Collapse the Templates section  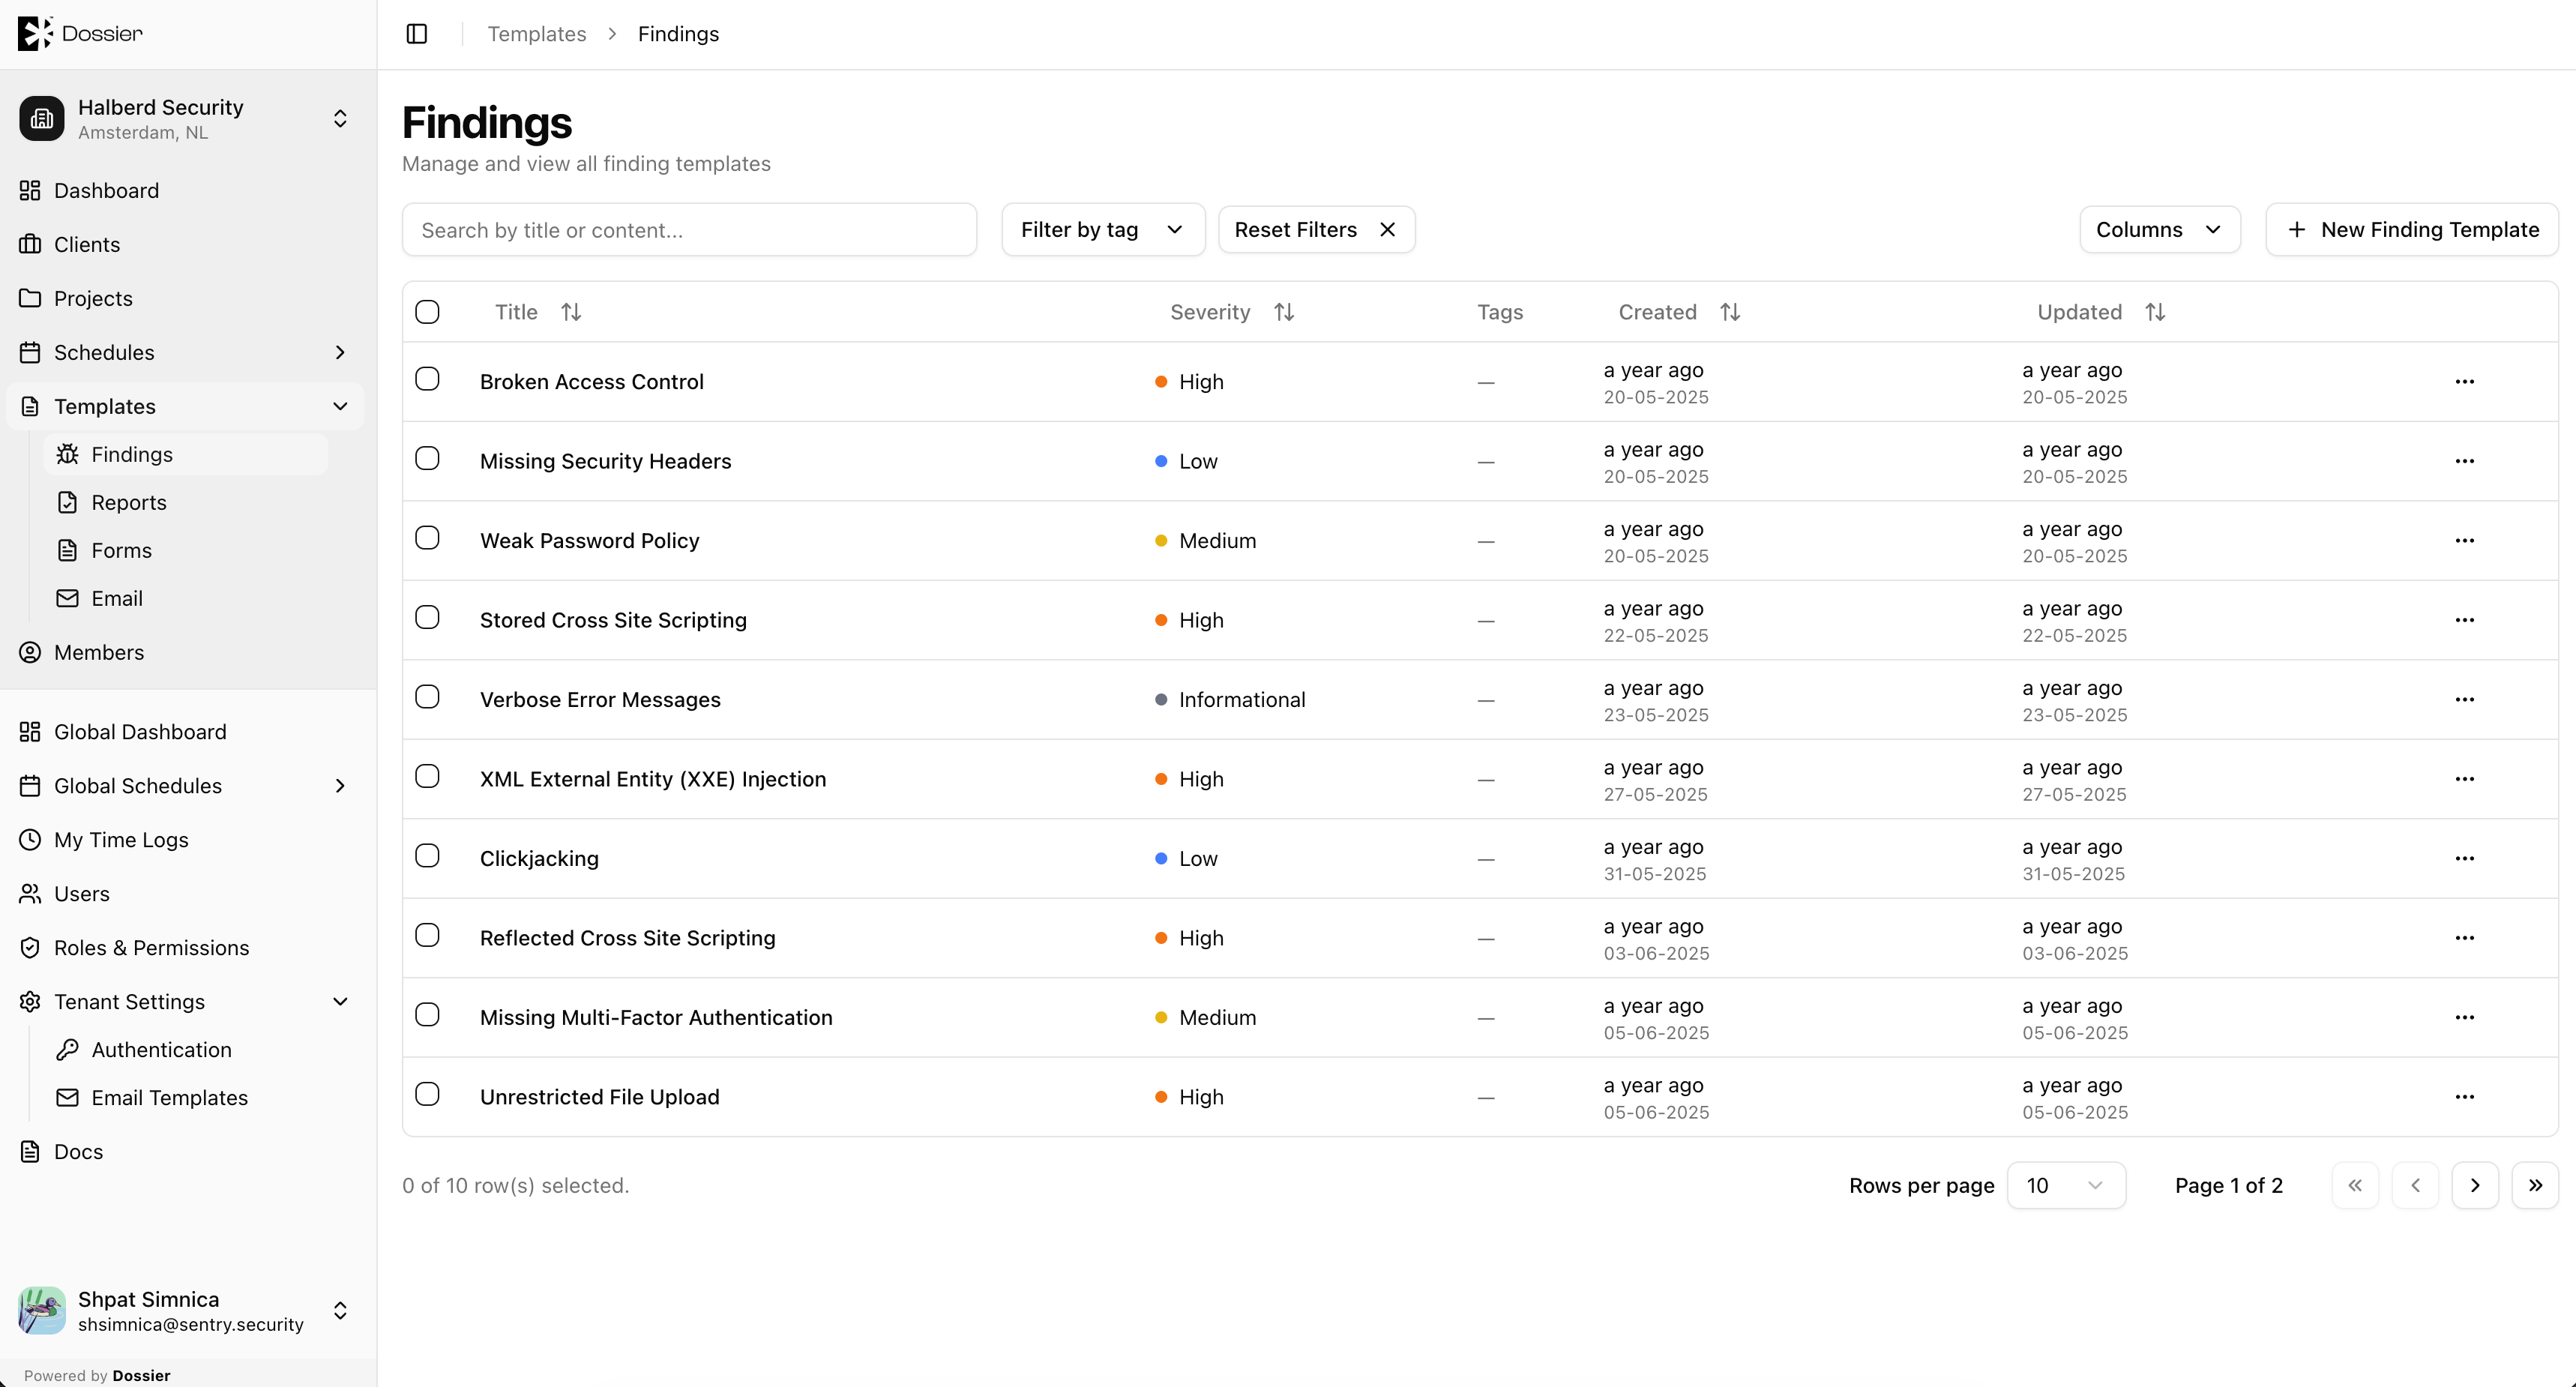340,406
